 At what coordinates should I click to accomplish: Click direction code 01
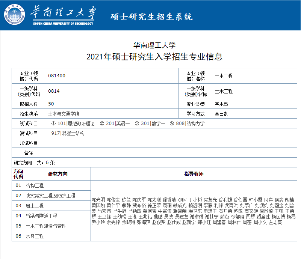point(18,185)
